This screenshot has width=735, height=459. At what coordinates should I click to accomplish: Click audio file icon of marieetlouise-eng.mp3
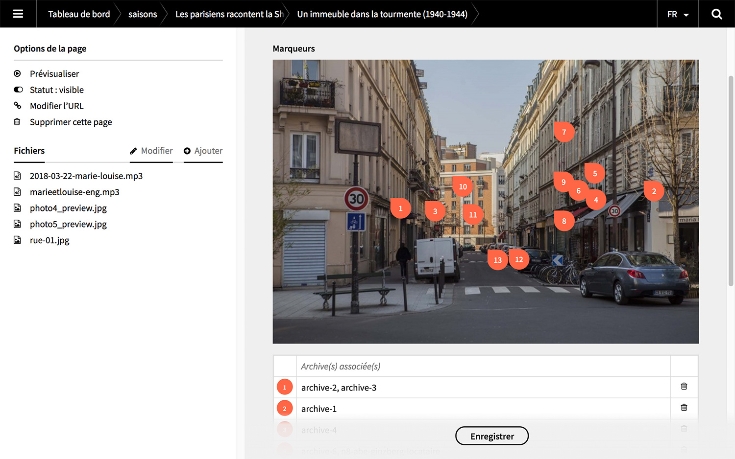[17, 192]
